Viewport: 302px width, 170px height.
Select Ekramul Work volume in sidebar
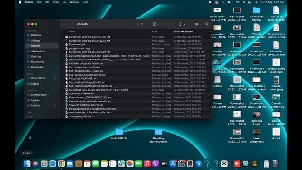click(x=39, y=95)
